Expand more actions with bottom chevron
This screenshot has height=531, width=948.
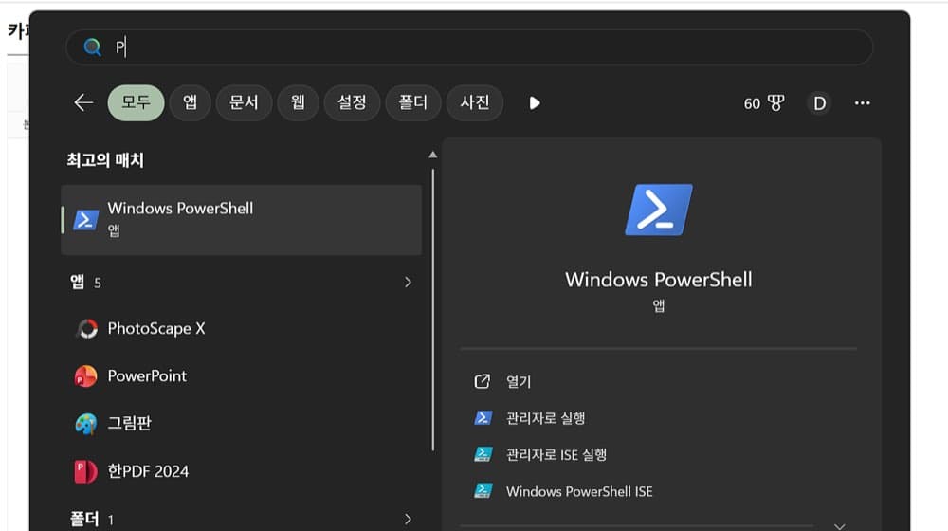coord(840,526)
